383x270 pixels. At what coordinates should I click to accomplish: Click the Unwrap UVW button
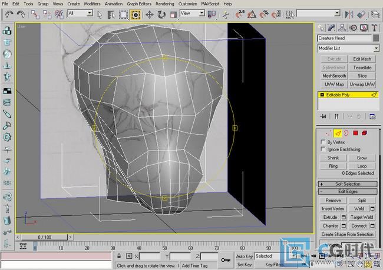(x=362, y=84)
